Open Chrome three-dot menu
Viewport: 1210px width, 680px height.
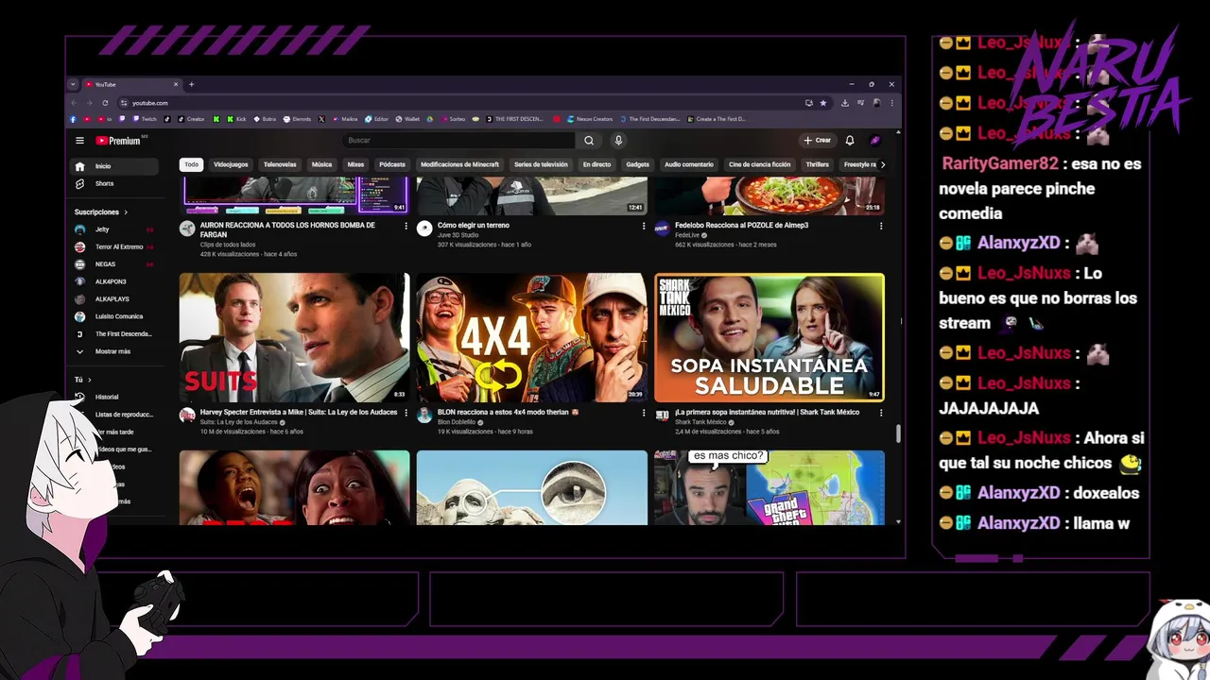click(x=891, y=103)
